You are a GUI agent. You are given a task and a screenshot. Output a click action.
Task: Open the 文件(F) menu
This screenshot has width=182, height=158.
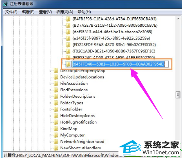point(11,12)
